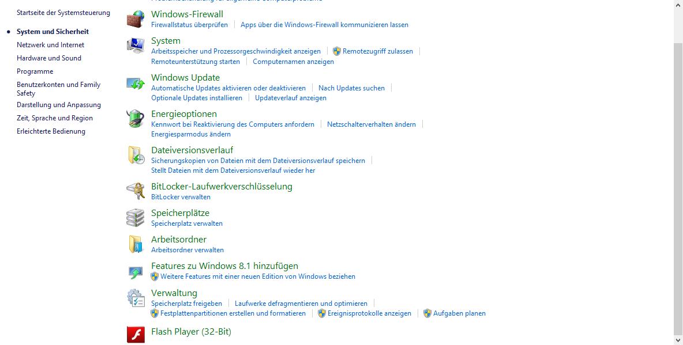Open the Verwaltung heading
683x345 pixels.
[174, 293]
